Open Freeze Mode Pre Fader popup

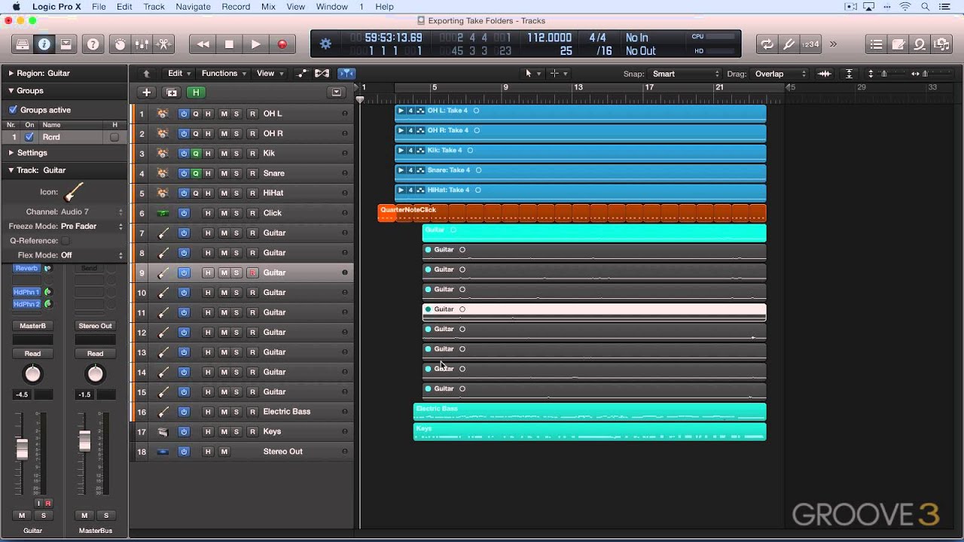[x=92, y=226]
